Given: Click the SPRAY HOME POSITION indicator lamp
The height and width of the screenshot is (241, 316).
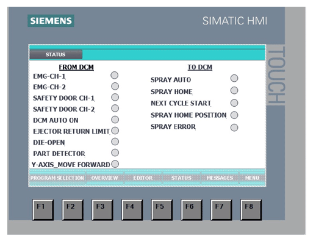Looking at the screenshot, I should coord(234,115).
